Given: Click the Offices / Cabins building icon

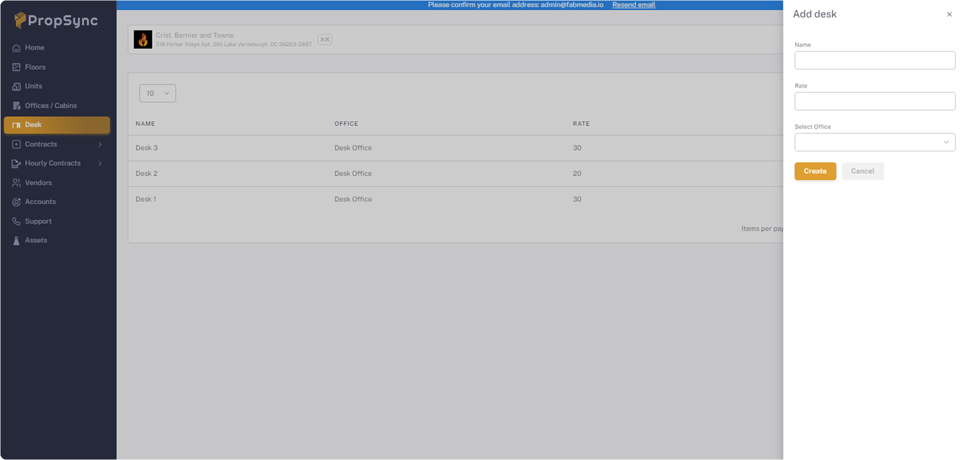Looking at the screenshot, I should click(x=17, y=106).
